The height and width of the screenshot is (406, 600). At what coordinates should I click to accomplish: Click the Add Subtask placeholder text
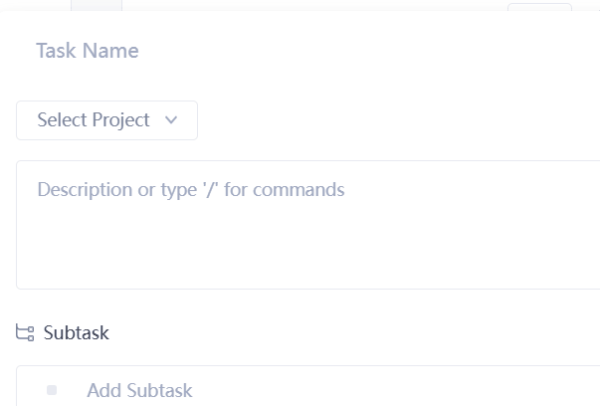[x=139, y=390]
